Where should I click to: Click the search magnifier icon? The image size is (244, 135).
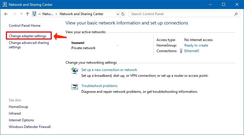tap(236, 14)
